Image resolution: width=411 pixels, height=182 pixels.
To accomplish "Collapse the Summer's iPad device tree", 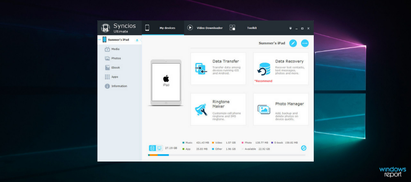I will (100, 40).
